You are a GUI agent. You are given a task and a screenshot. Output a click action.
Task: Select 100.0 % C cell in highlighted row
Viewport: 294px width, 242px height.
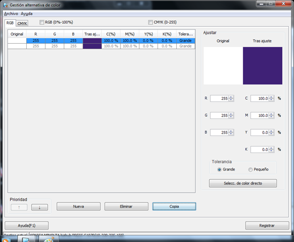coord(111,41)
